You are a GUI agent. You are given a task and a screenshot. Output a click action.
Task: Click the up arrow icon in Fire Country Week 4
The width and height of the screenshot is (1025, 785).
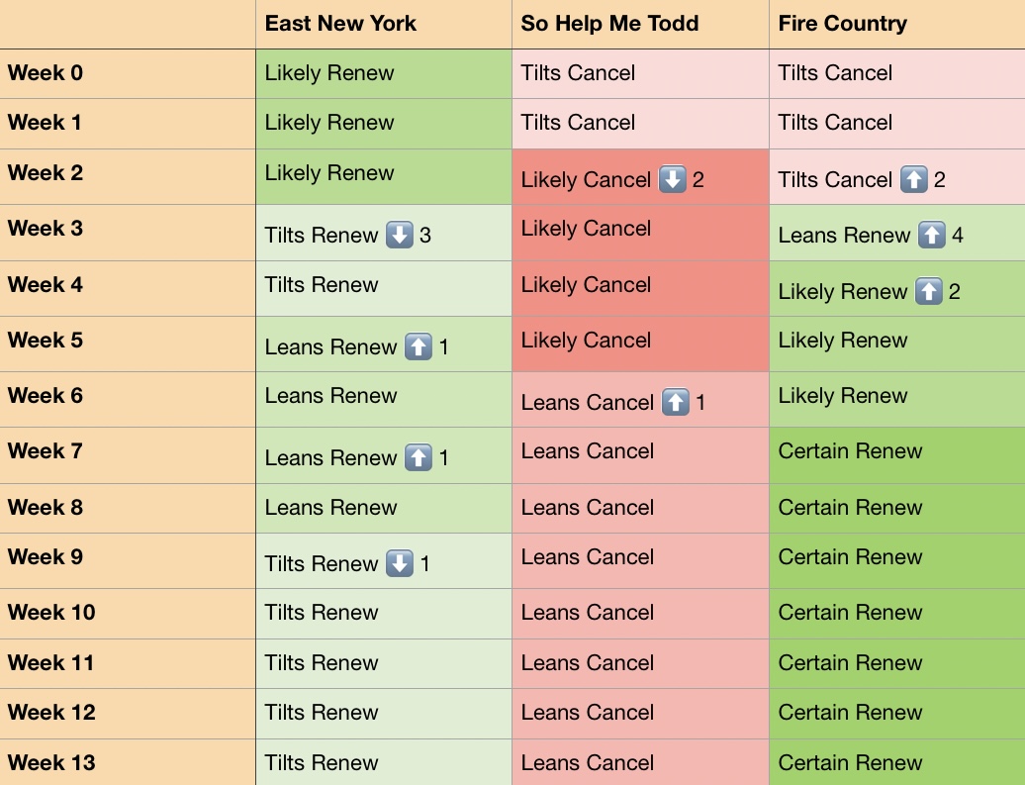(928, 291)
